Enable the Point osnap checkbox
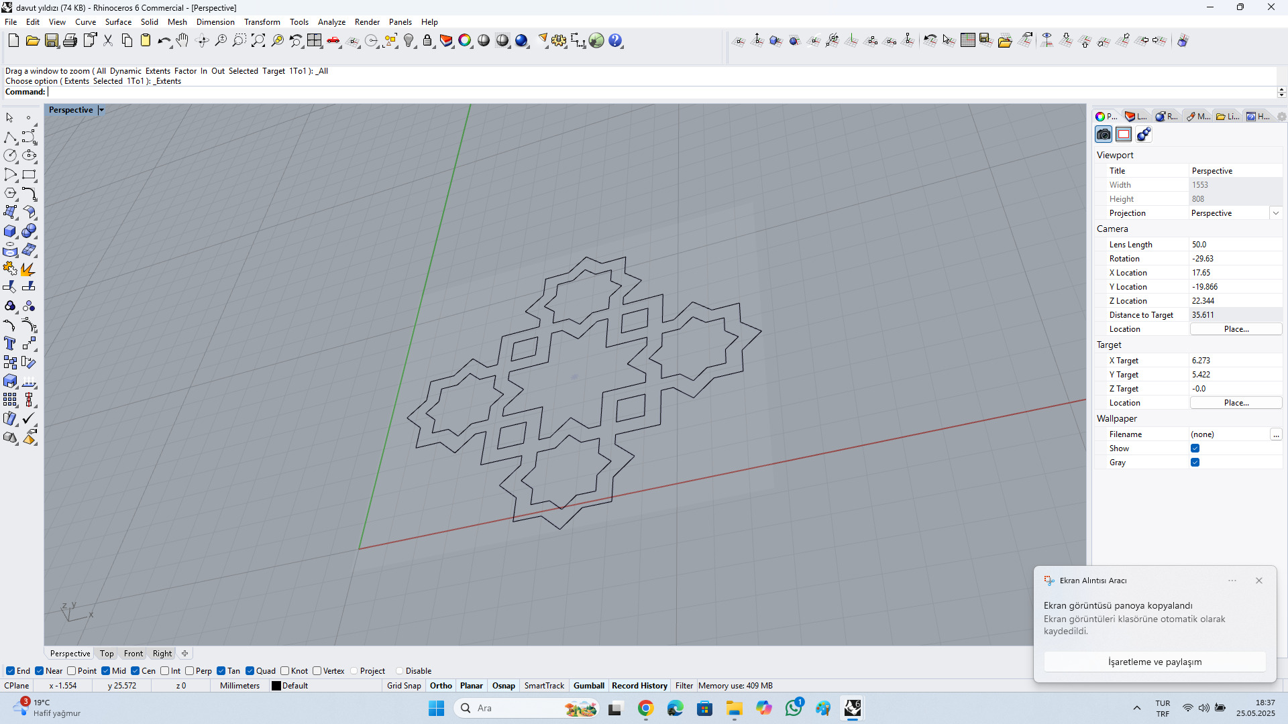Viewport: 1288px width, 724px height. [71, 671]
